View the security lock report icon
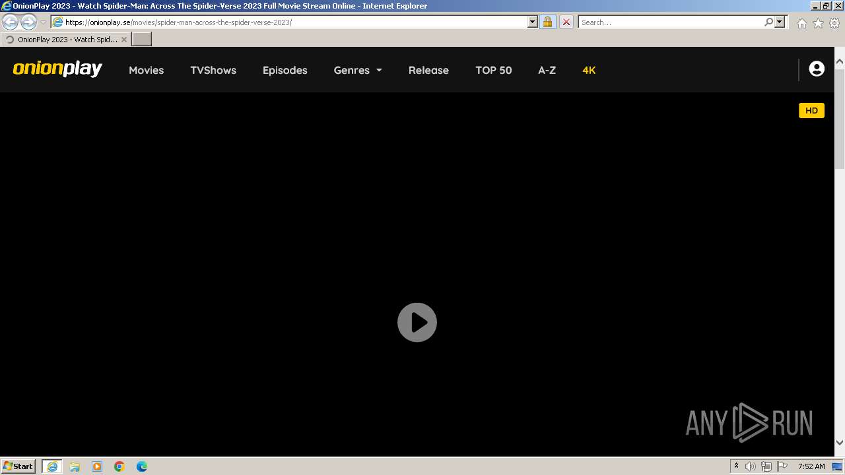Image resolution: width=845 pixels, height=475 pixels. [547, 22]
